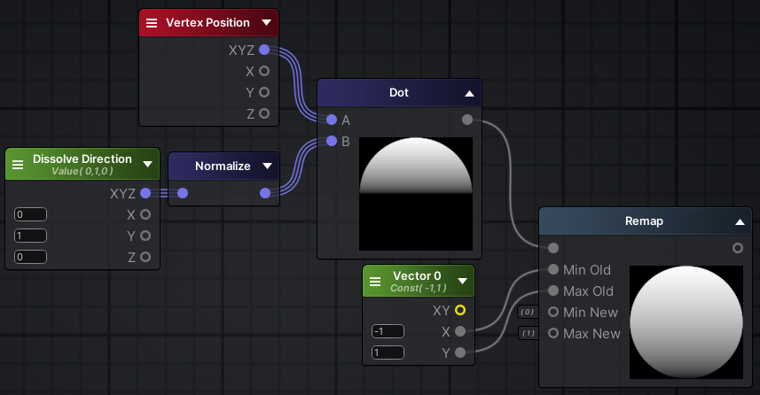Select the Vertex Position X output port
Screen dimensions: 760x395
coord(264,71)
